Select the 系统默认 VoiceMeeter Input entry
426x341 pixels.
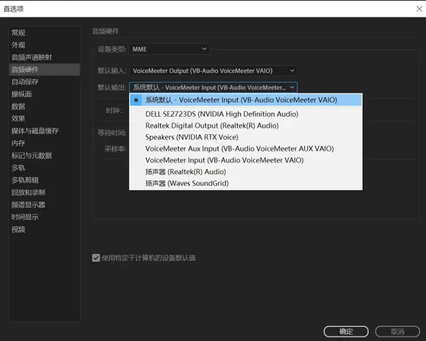pyautogui.click(x=246, y=100)
